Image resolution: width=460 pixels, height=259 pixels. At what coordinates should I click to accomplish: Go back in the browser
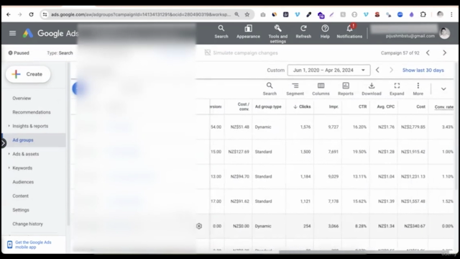coord(9,14)
